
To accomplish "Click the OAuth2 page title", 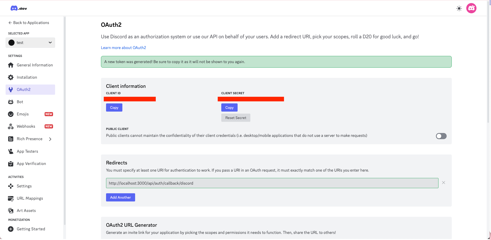I will point(111,25).
